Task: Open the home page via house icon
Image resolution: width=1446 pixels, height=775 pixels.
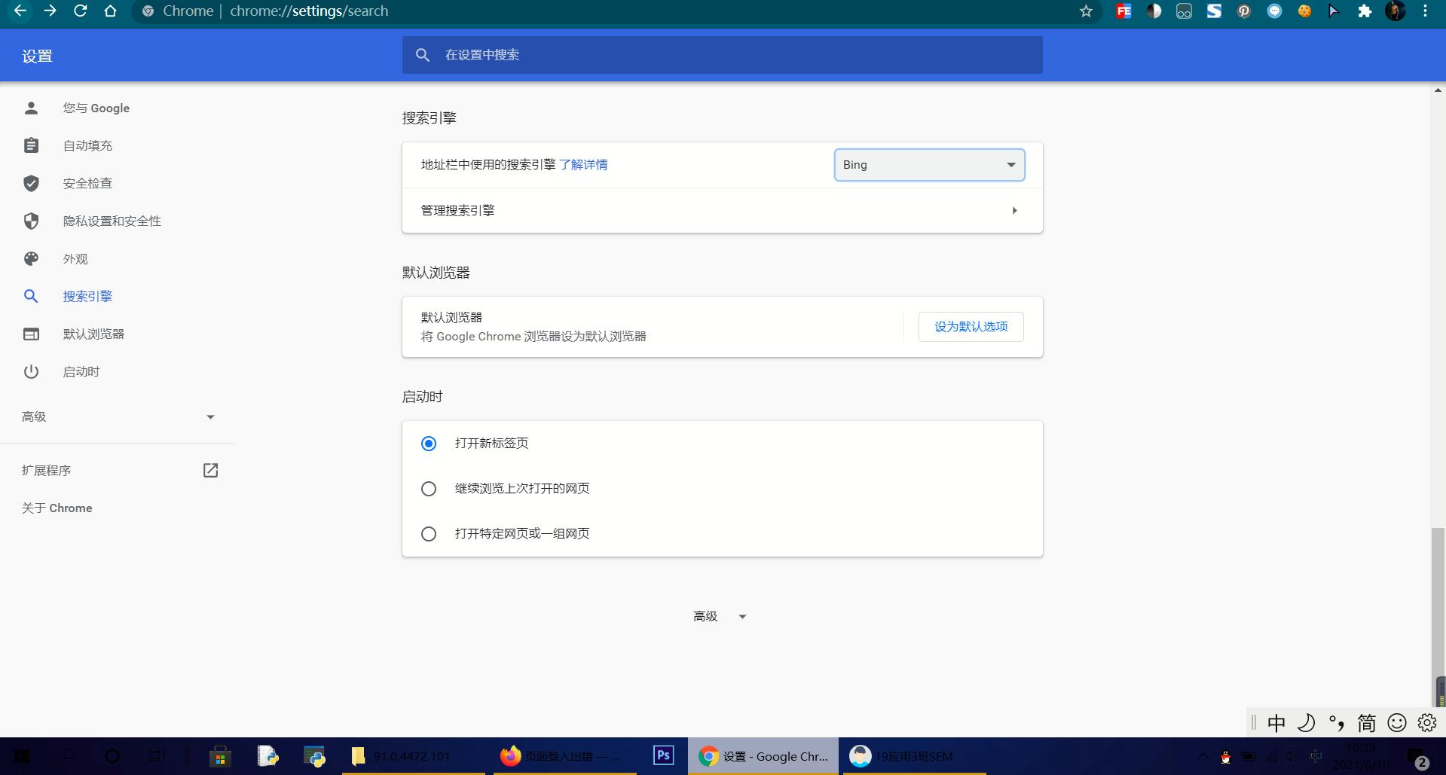Action: [110, 11]
